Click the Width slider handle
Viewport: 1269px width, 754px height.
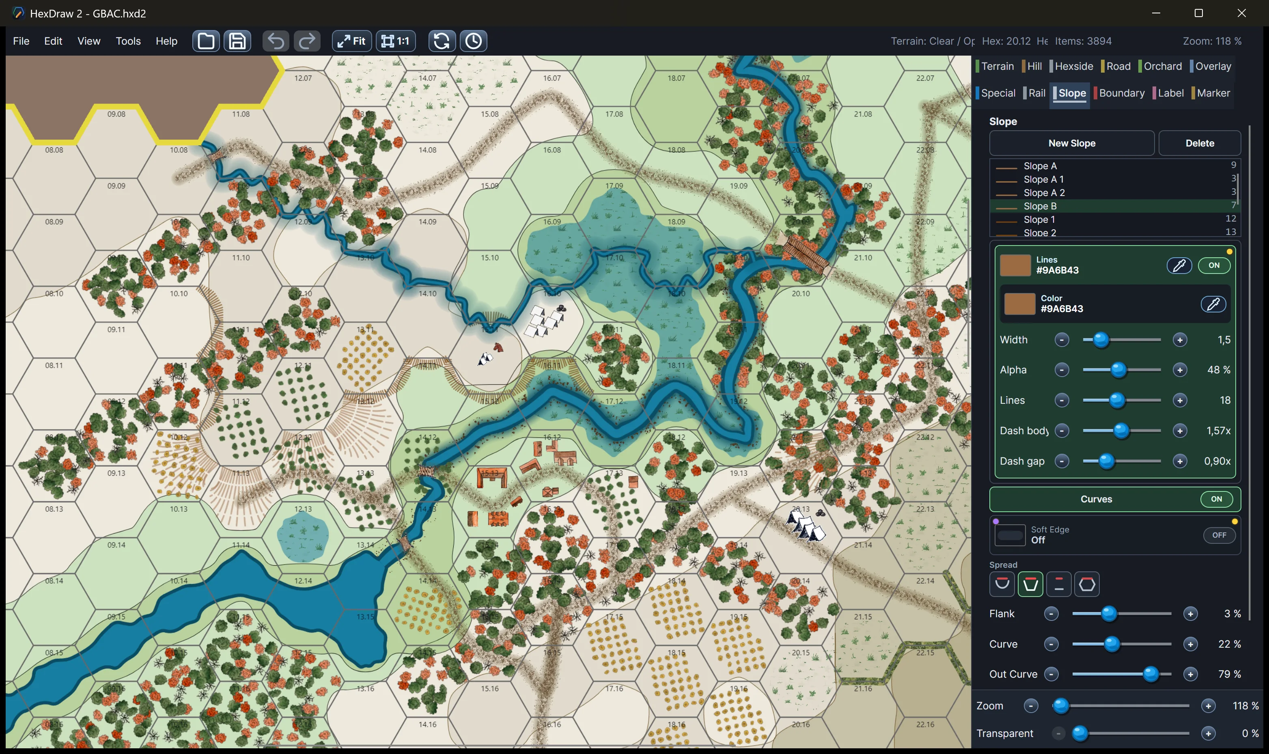(x=1101, y=340)
